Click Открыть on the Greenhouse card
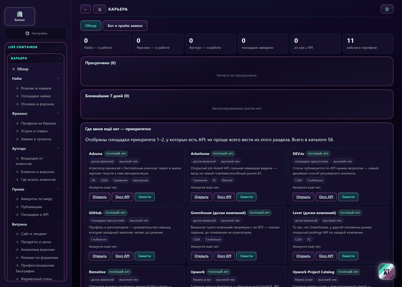Viewport: 402px width, 287px height. [x=201, y=256]
